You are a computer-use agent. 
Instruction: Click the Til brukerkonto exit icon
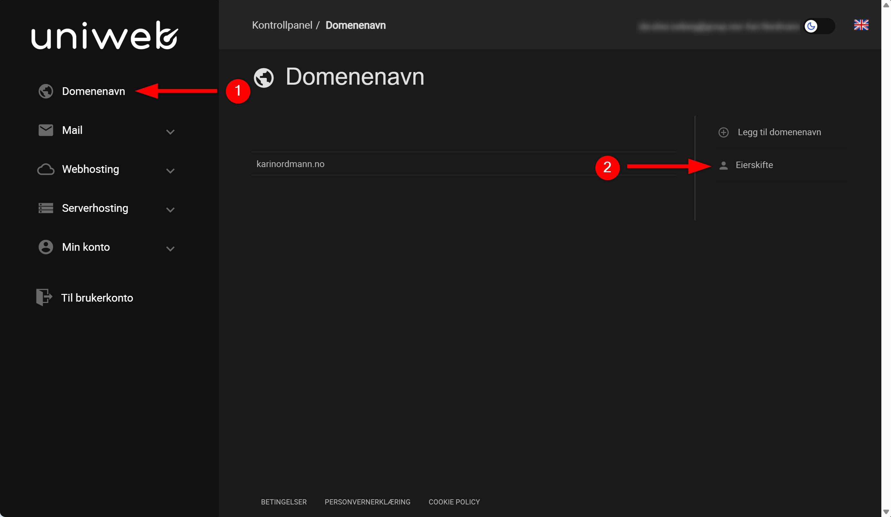pos(44,297)
